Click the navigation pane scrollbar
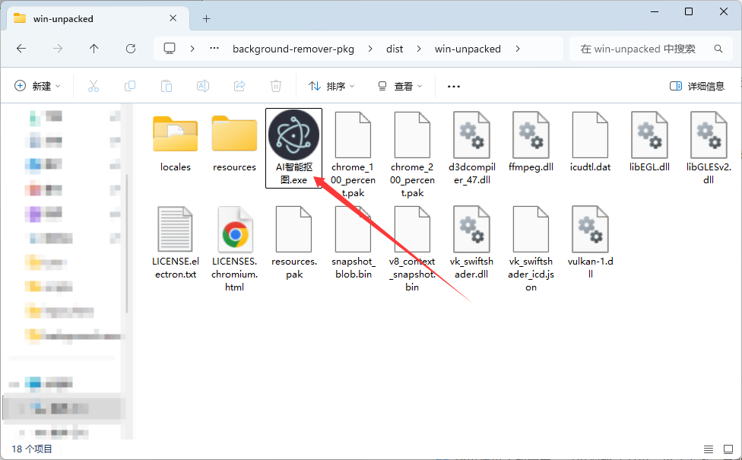This screenshot has width=742, height=460. pos(127,244)
